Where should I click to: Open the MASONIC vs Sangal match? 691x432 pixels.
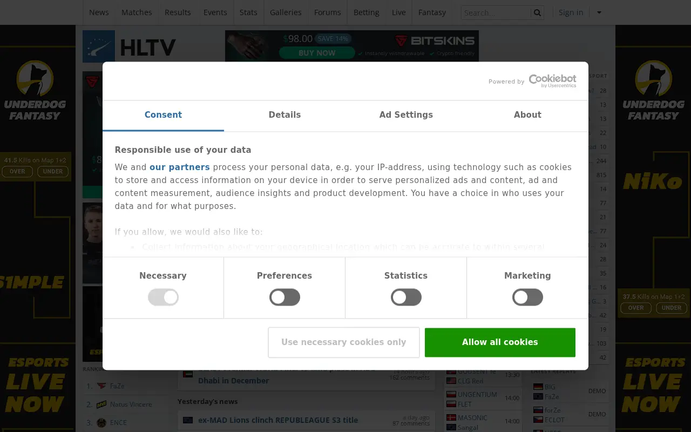click(483, 422)
